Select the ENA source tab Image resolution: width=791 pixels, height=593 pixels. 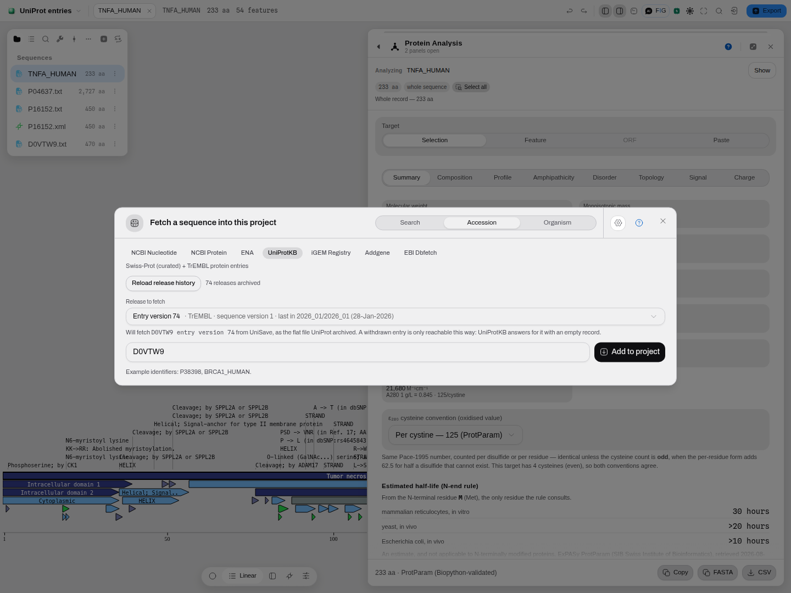click(247, 253)
